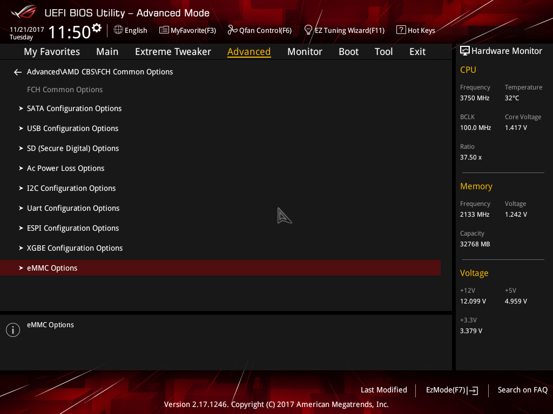Click the FCH Common Options heading
553x414 pixels.
(x=65, y=90)
